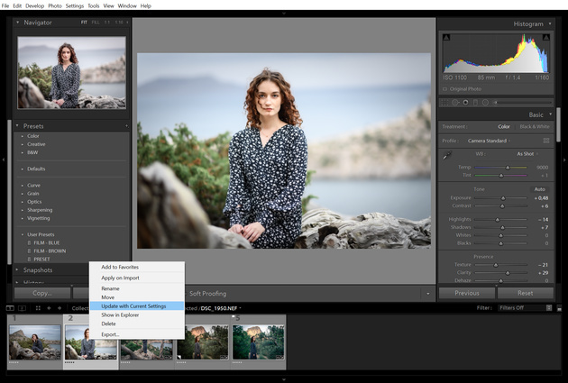The height and width of the screenshot is (383, 568).
Task: Activate the Red Eye Correction tool
Action: pos(466,102)
